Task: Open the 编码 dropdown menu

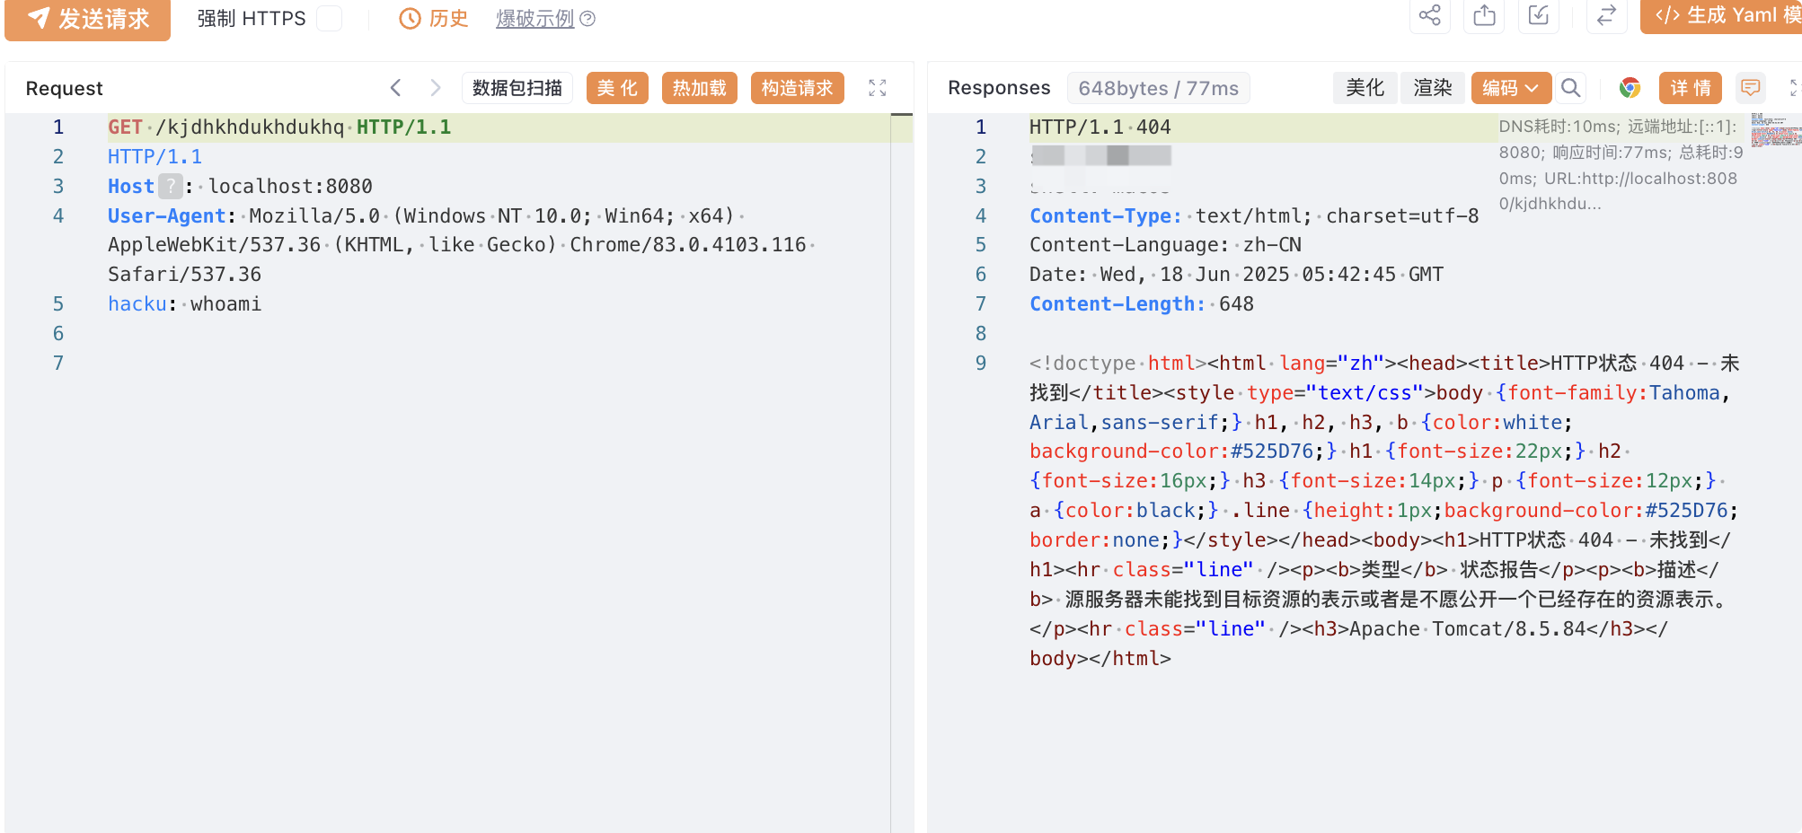Action: (x=1511, y=88)
